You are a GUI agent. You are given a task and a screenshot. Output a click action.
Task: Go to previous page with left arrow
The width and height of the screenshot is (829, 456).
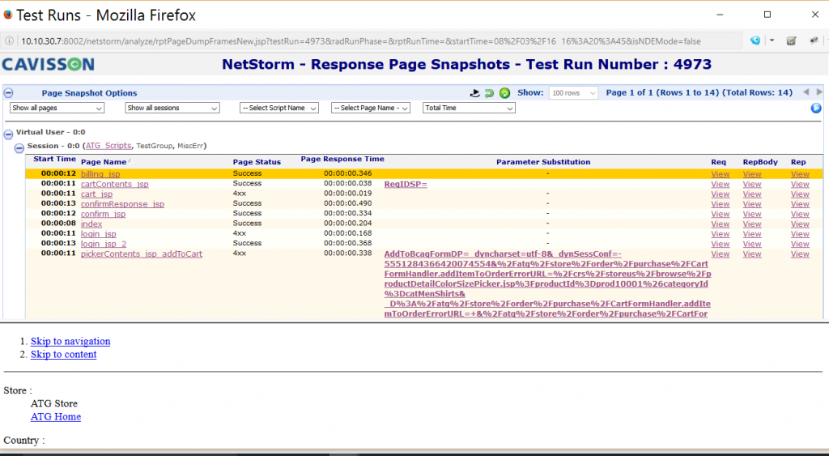(x=806, y=92)
